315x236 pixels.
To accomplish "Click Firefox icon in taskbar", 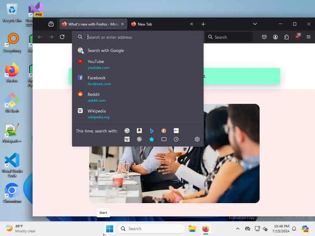I will click(x=205, y=229).
